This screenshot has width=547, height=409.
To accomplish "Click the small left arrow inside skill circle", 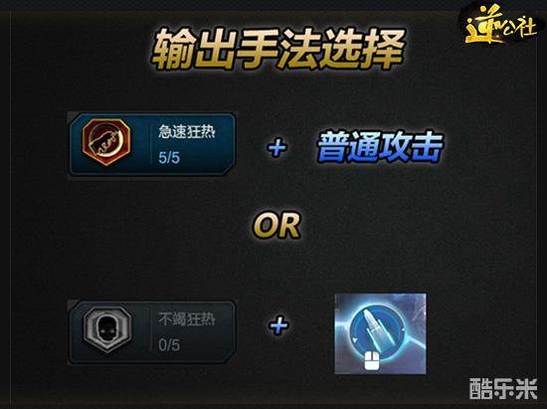I will pyautogui.click(x=354, y=340).
